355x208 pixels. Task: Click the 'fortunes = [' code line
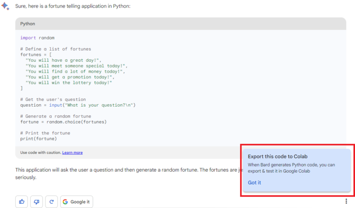click(x=36, y=55)
